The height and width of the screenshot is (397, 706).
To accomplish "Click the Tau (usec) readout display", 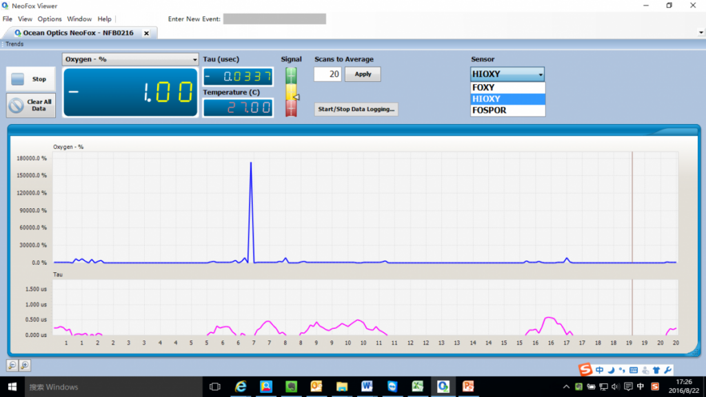I will click(x=238, y=77).
